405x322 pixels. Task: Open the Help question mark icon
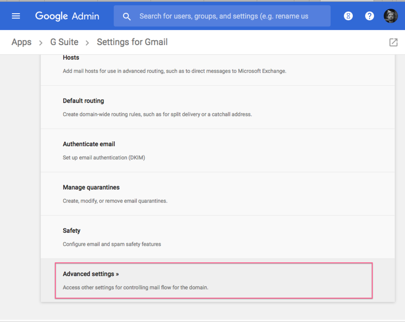point(369,16)
